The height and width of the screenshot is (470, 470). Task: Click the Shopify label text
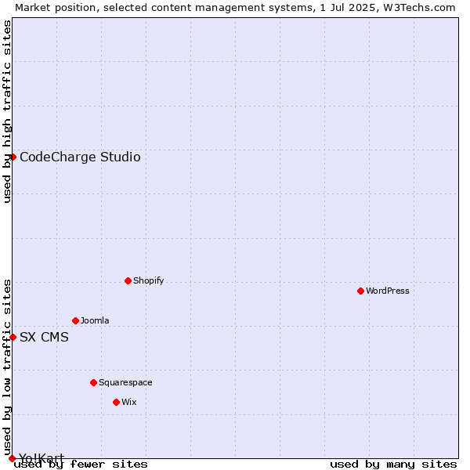point(148,281)
